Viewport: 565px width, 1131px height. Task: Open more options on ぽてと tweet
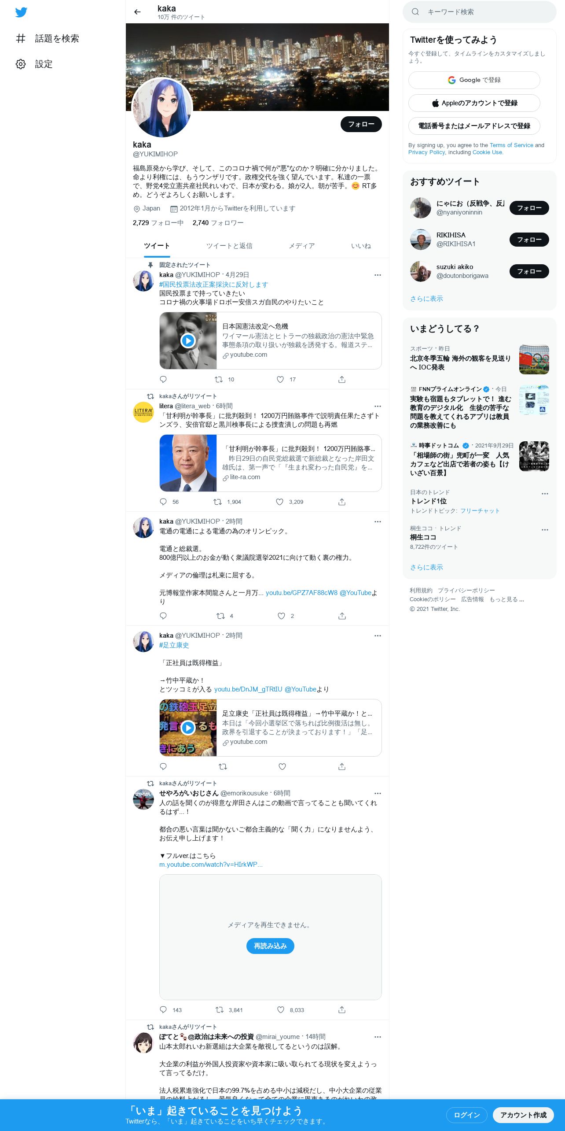378,1037
